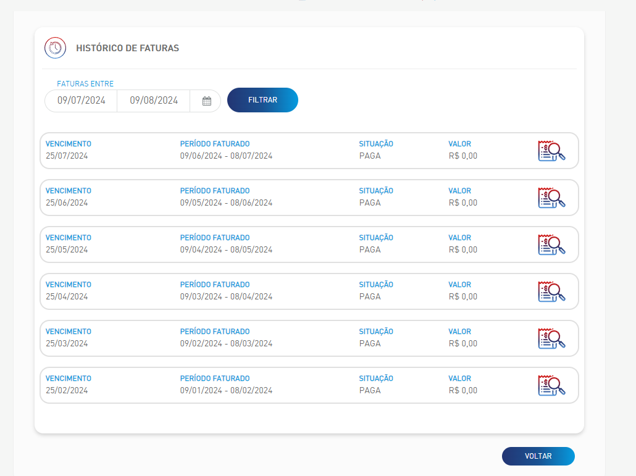This screenshot has width=636, height=476.
Task: View invoice details for 25/05/2024 due date
Action: [551, 245]
